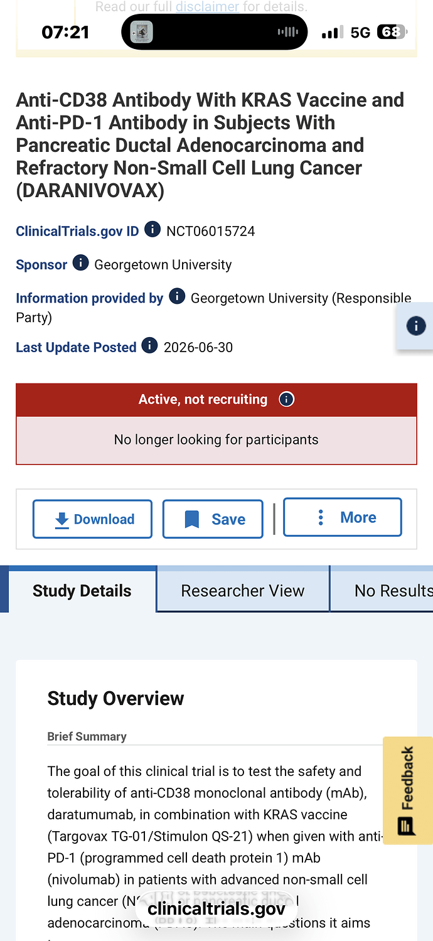
Task: Open the floating info panel on right edge
Action: pyautogui.click(x=415, y=326)
